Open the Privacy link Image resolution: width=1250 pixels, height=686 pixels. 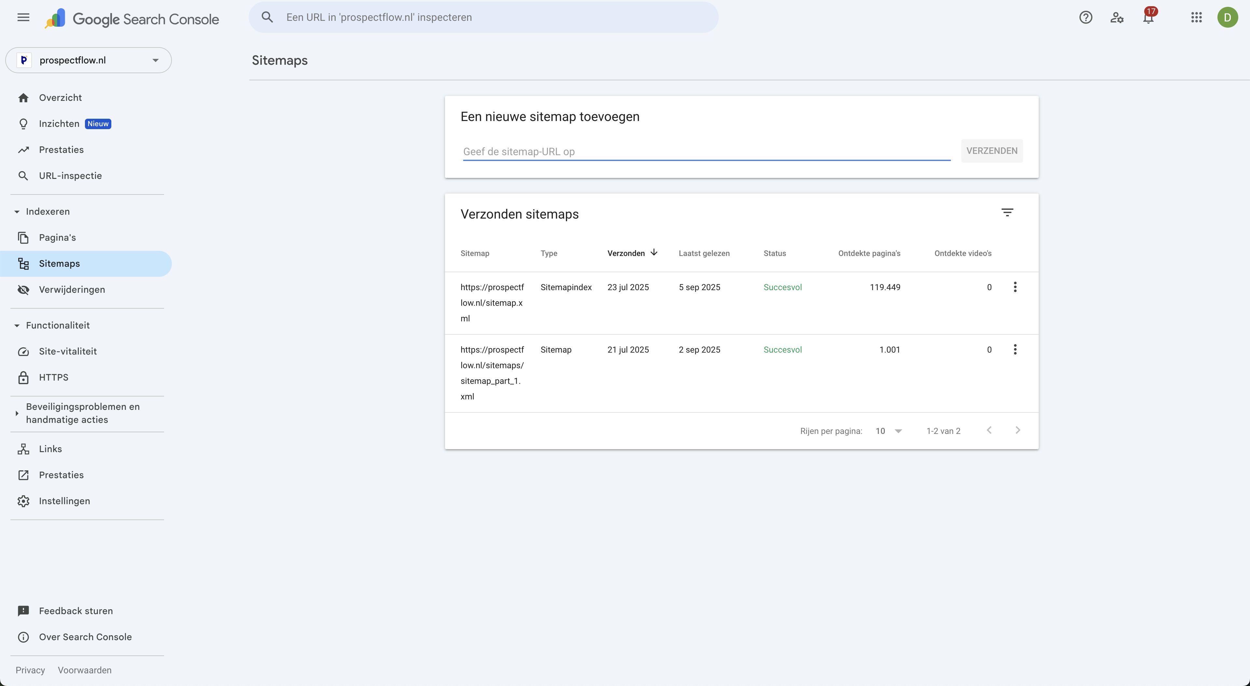coord(30,670)
